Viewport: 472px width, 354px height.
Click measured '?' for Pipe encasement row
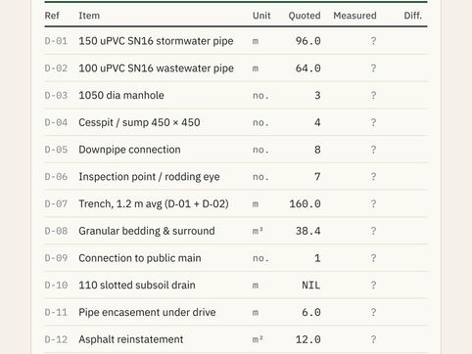pos(373,312)
